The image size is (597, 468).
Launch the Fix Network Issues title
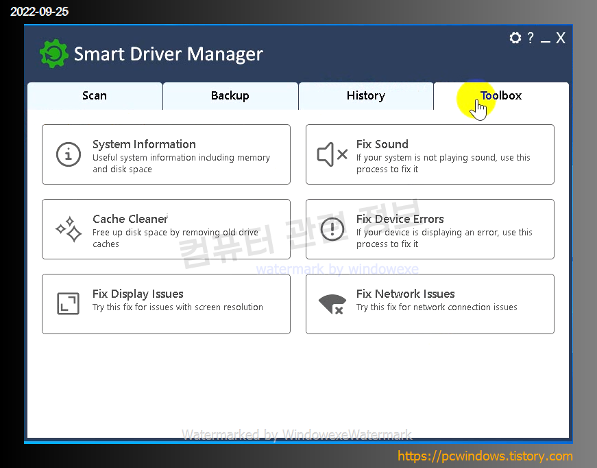[406, 294]
